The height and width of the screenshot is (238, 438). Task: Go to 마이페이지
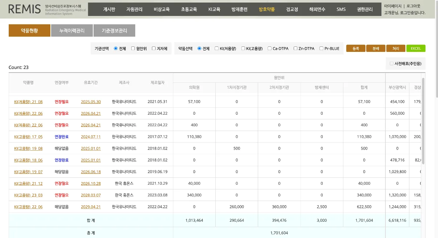392,6
